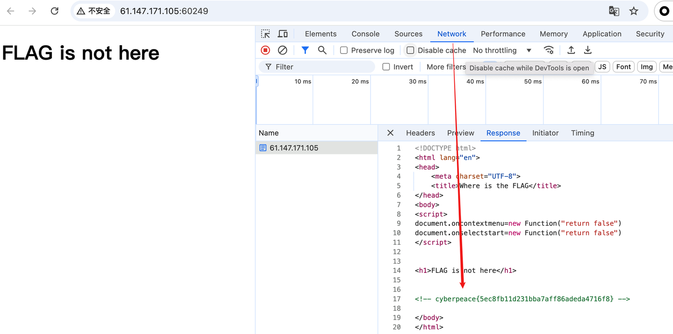
Task: Expand the More filters dropdown
Action: click(446, 67)
